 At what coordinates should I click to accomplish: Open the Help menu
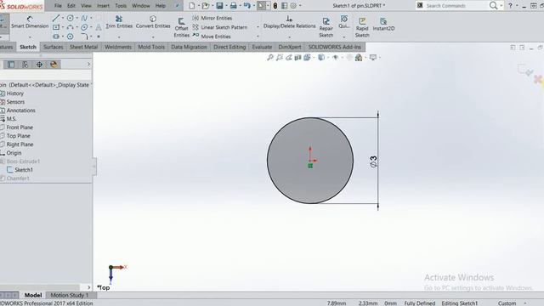161,6
